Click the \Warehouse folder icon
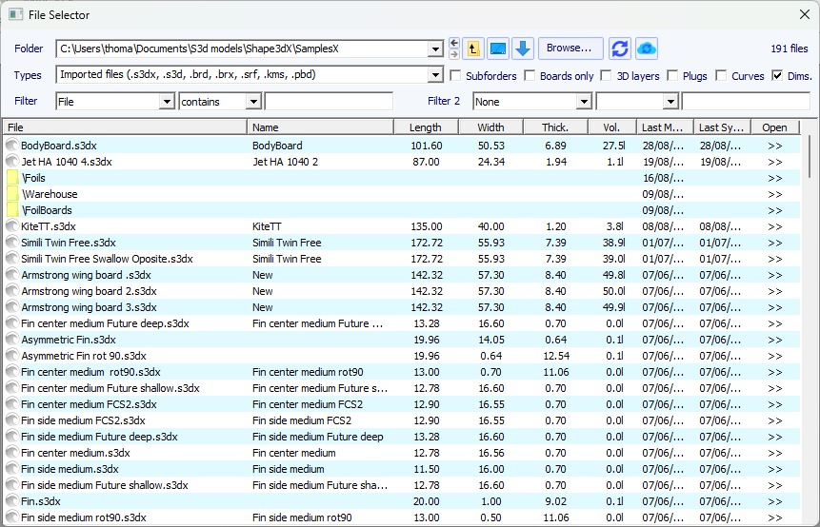The height and width of the screenshot is (527, 820). pyautogui.click(x=12, y=194)
